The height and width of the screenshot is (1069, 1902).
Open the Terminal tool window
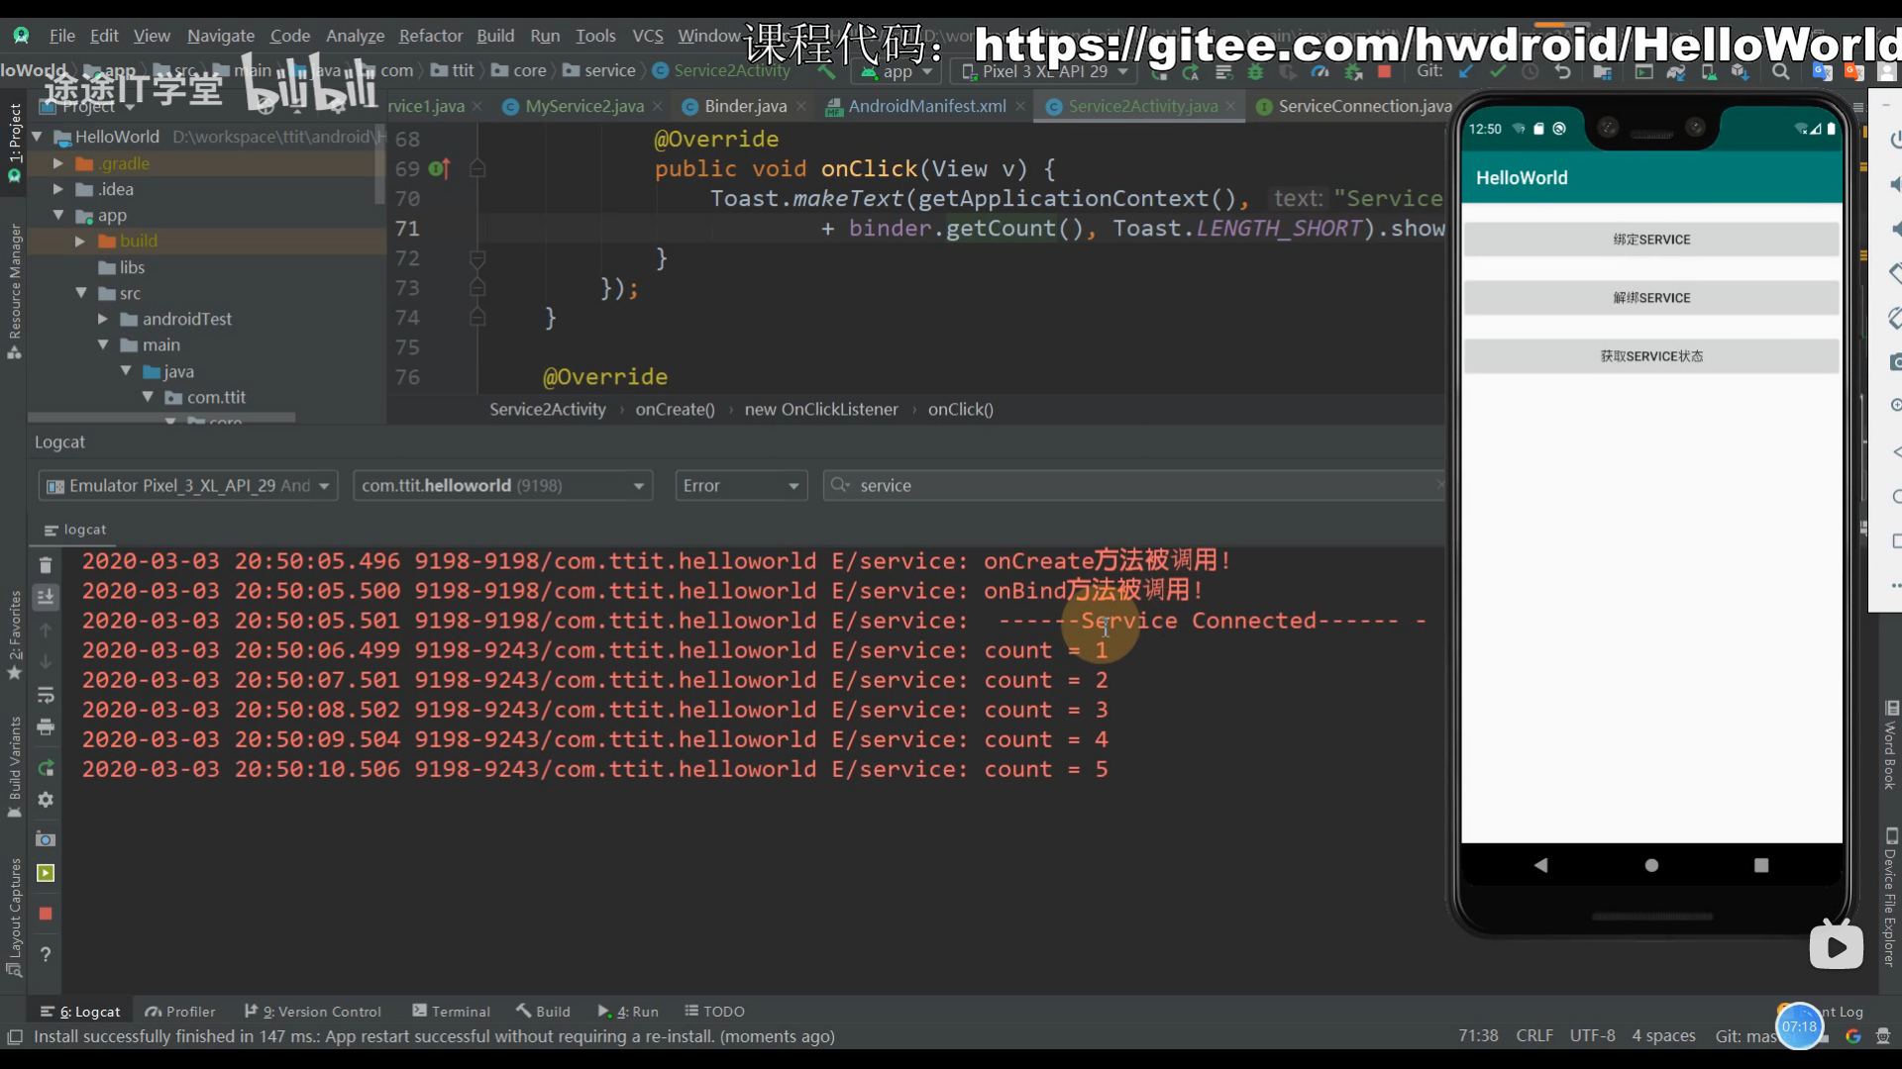click(452, 1012)
